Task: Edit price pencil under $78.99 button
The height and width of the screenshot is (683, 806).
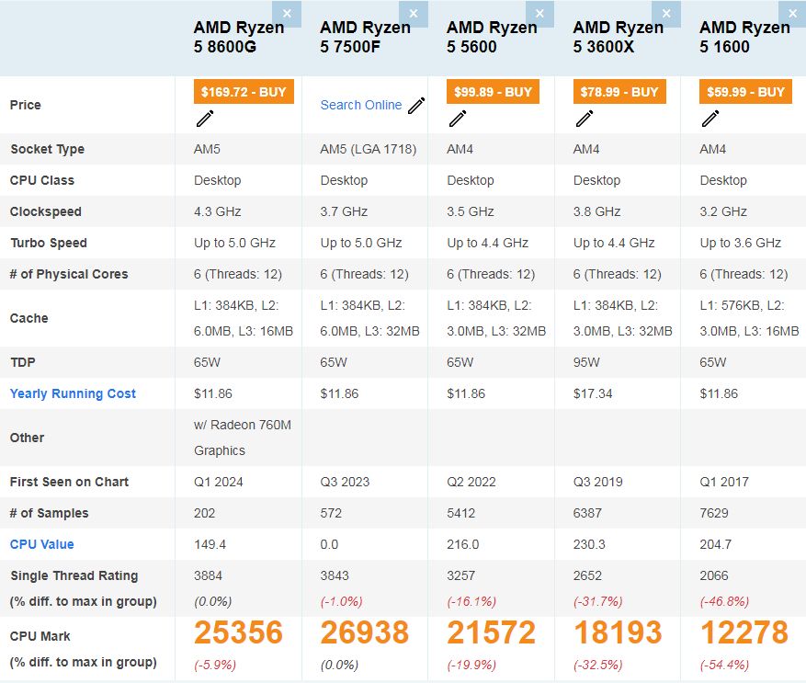Action: tap(584, 119)
